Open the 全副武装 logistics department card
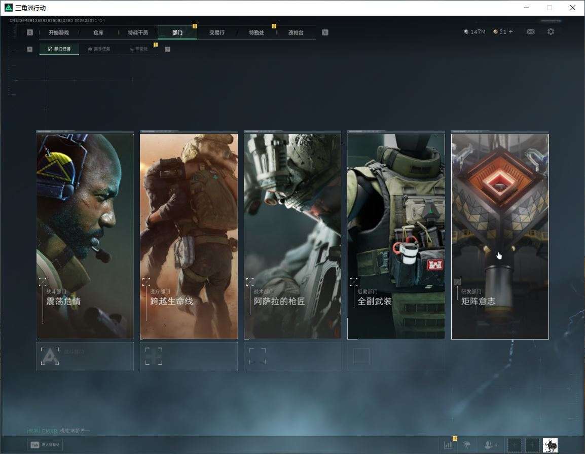 [x=396, y=236]
